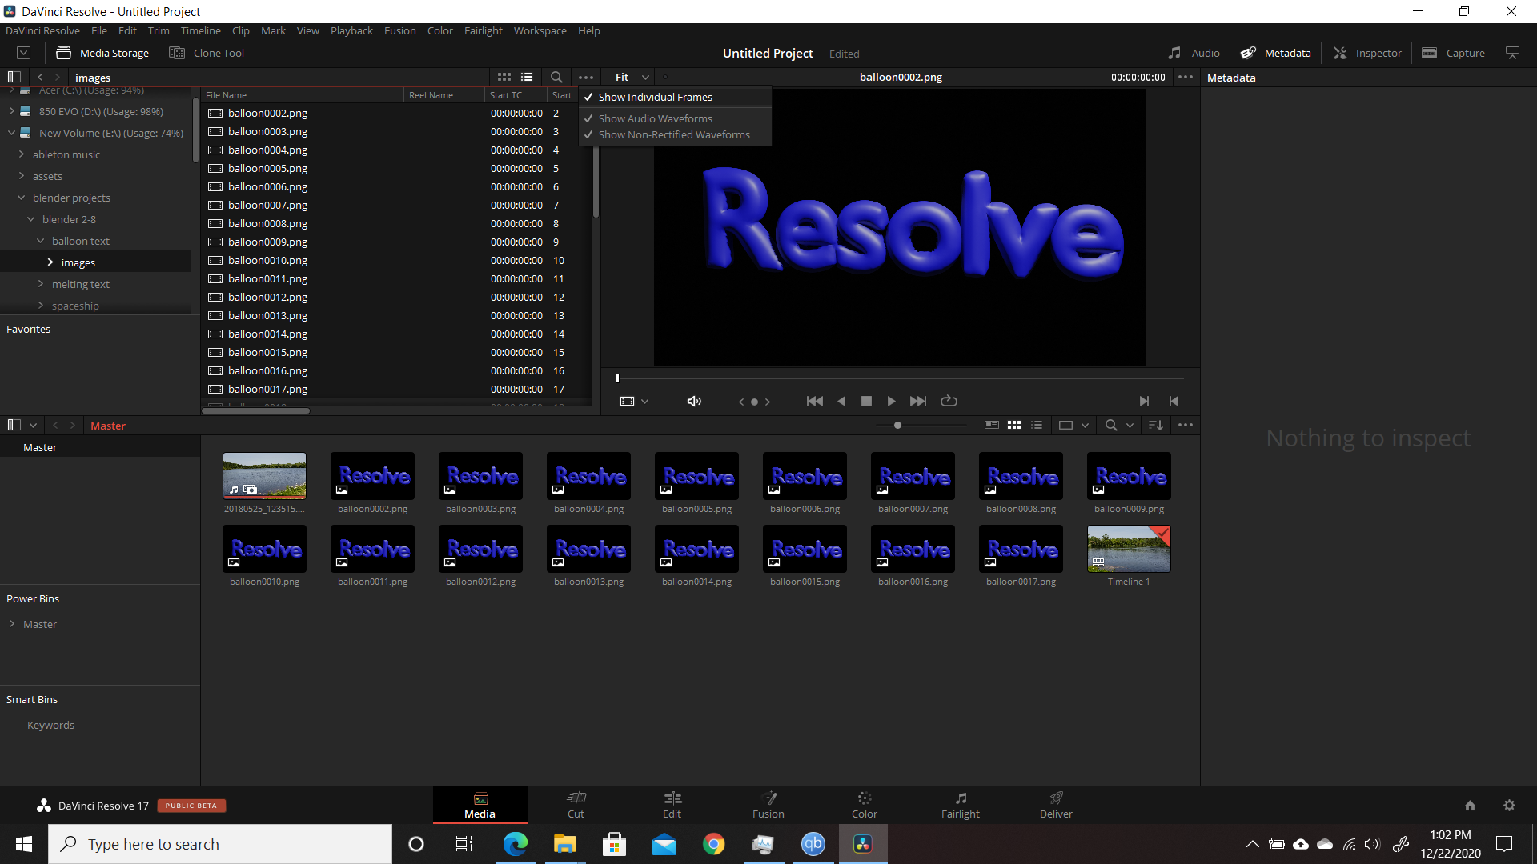Uncheck Show Individual Frames option
Viewport: 1537px width, 864px height.
pos(674,97)
